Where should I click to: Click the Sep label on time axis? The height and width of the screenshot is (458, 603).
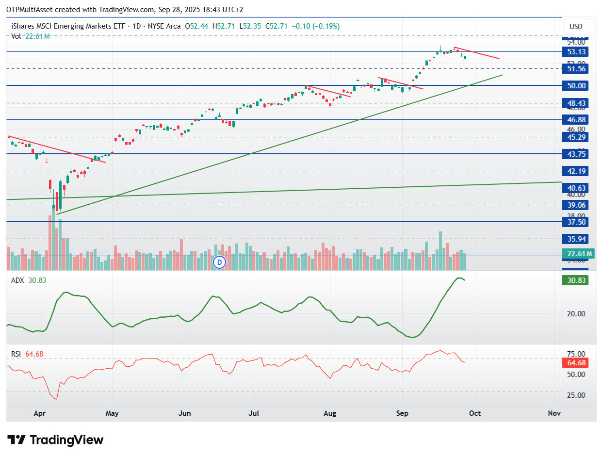click(x=402, y=413)
